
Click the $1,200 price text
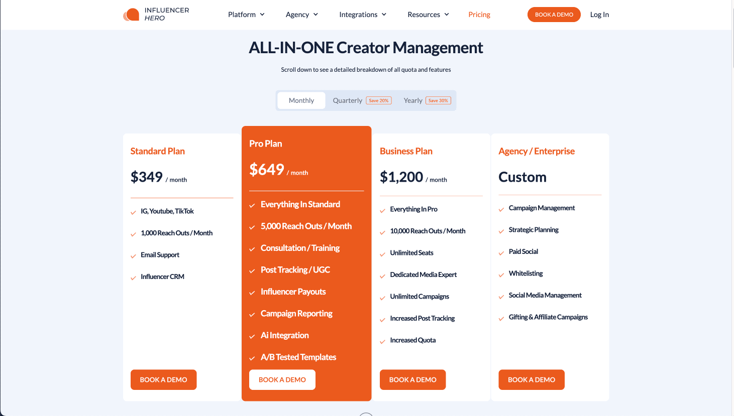click(401, 177)
